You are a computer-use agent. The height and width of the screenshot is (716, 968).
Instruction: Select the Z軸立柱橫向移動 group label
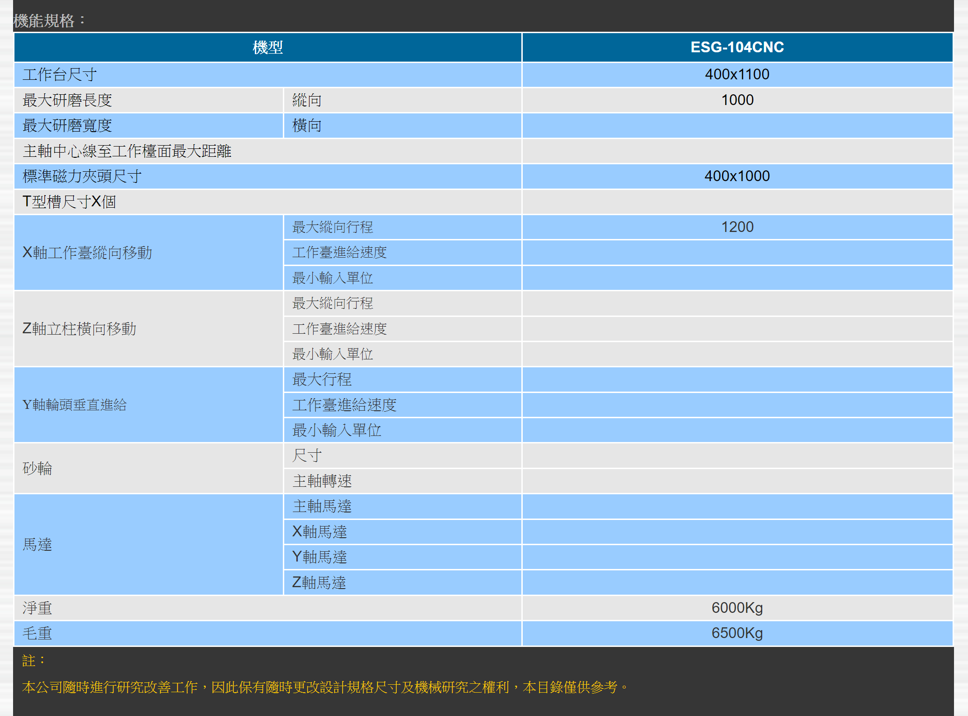pyautogui.click(x=79, y=329)
